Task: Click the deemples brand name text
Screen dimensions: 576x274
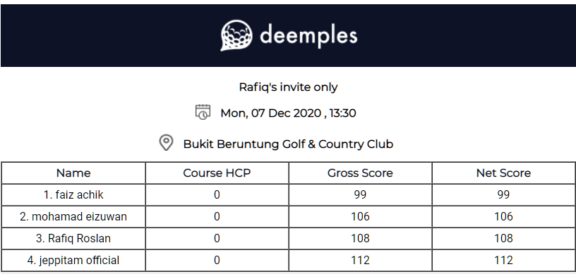Action: click(308, 36)
